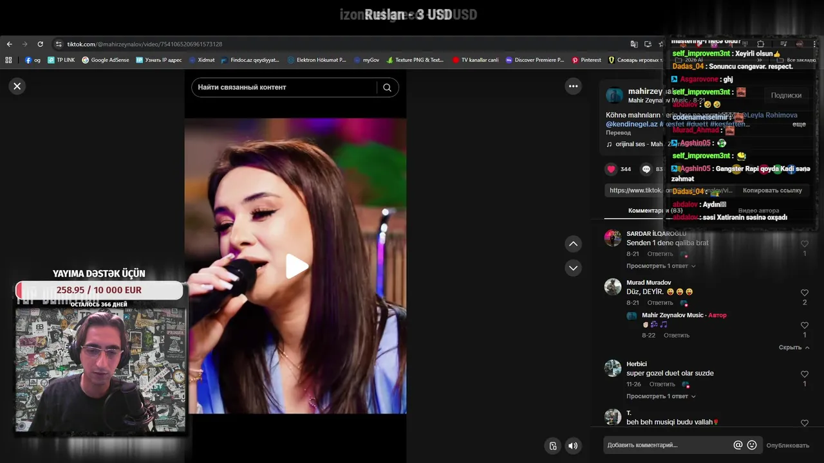
Task: Open emoji picker in comment box
Action: tap(751, 445)
